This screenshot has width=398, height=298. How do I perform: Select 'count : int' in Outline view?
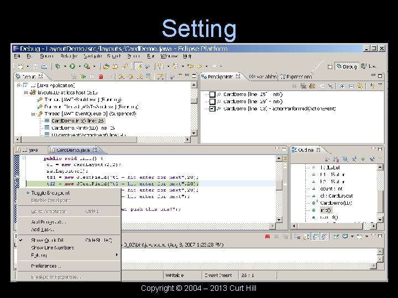[x=331, y=189]
